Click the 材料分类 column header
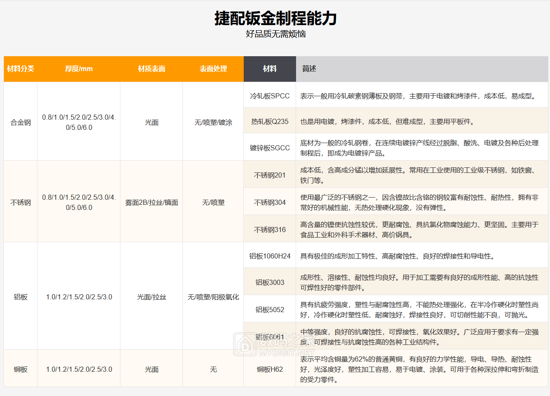 click(x=20, y=69)
